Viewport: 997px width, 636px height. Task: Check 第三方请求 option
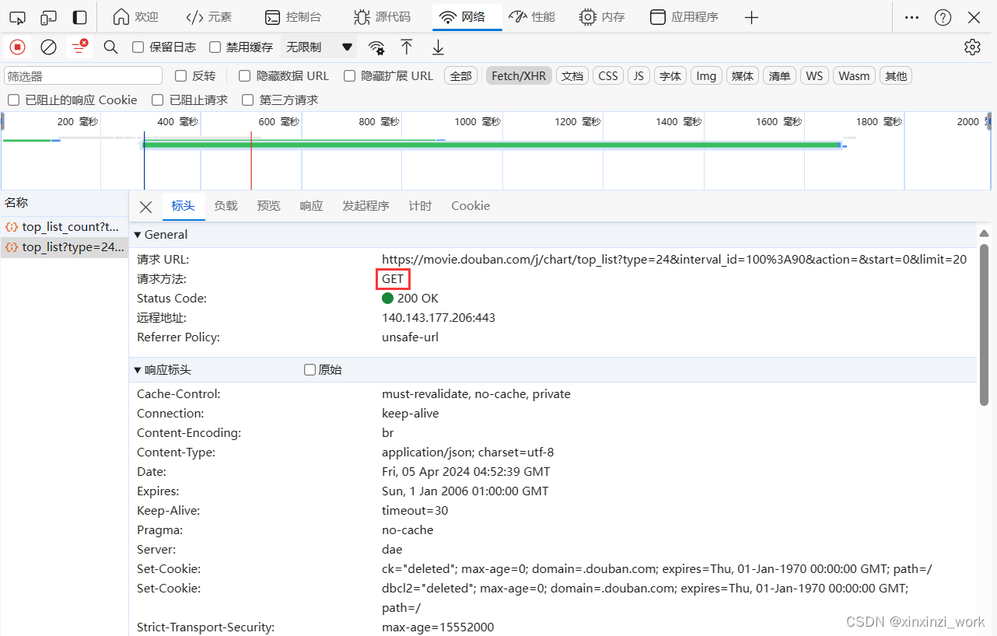[247, 100]
